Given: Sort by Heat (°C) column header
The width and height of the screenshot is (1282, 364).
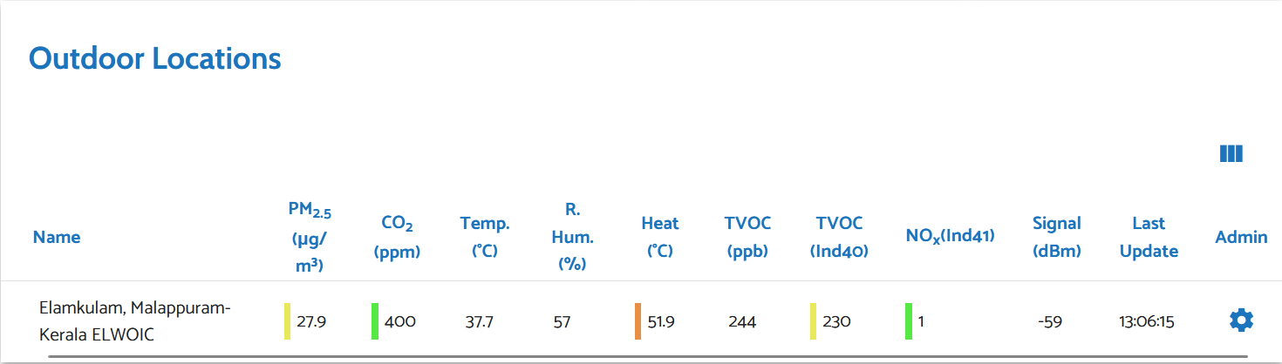Looking at the screenshot, I should 659,237.
